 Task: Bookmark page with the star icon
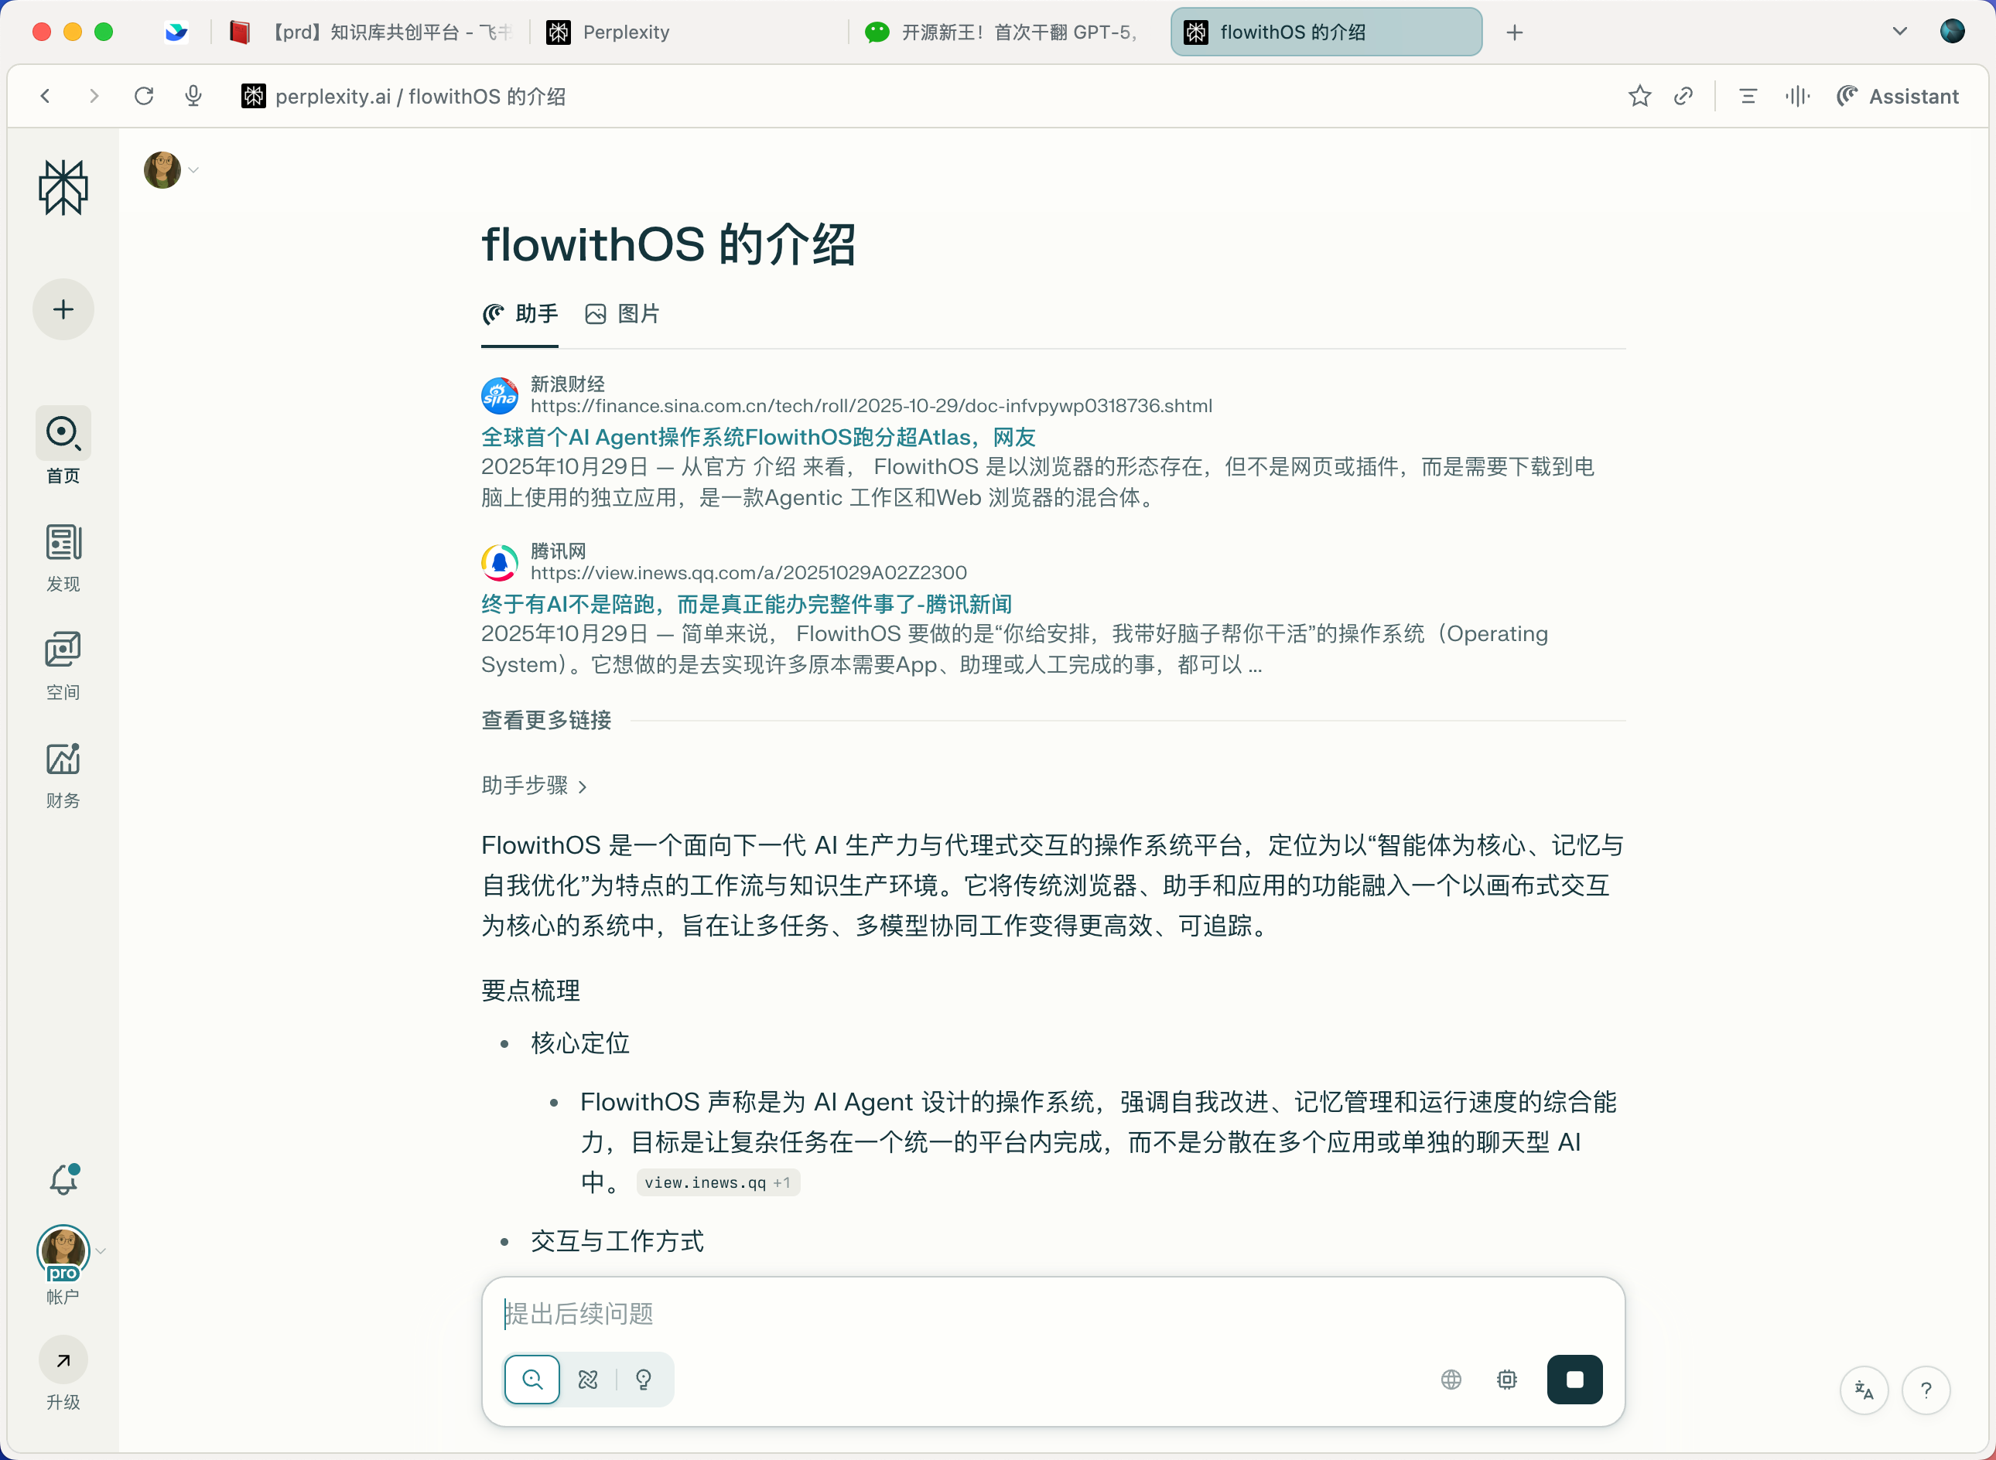(1640, 95)
